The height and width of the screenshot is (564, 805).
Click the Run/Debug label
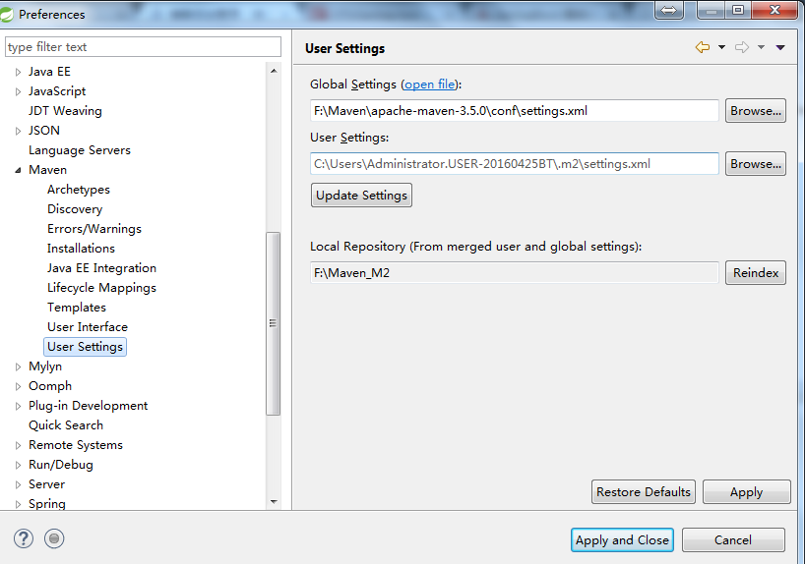tap(61, 465)
